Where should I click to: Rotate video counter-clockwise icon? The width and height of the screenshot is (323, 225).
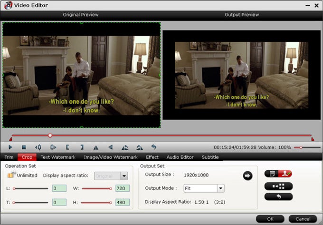(x=125, y=147)
